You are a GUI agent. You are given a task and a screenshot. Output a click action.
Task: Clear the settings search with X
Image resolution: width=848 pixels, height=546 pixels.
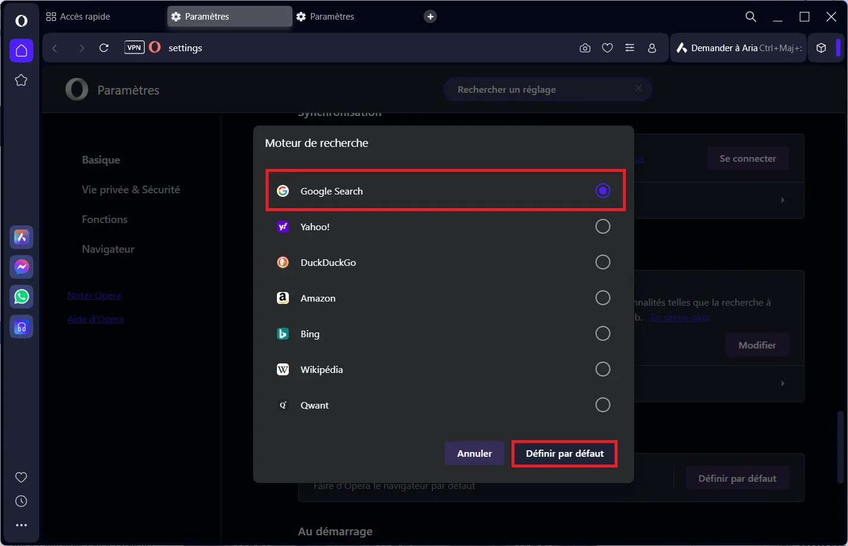(638, 89)
